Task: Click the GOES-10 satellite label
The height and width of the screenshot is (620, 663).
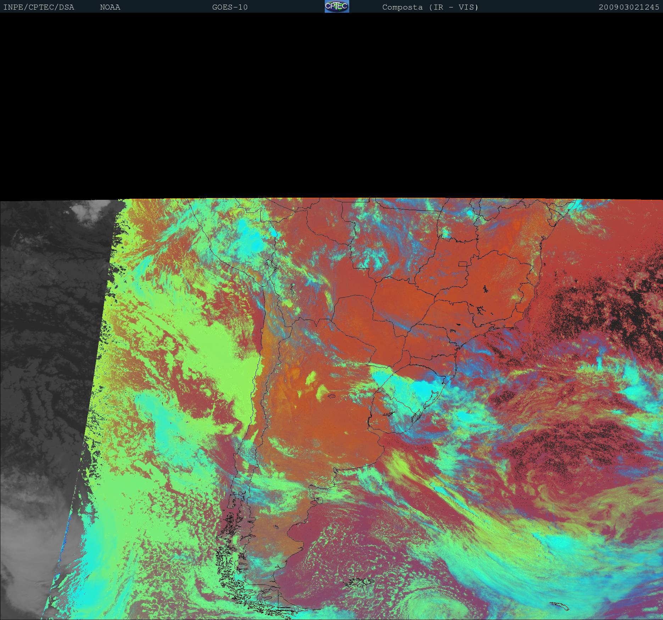Action: (230, 7)
